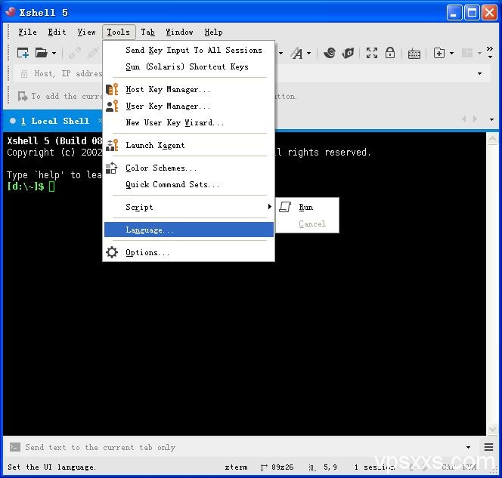The height and width of the screenshot is (478, 502).
Task: Click the xterm status bar entry
Action: (x=236, y=467)
